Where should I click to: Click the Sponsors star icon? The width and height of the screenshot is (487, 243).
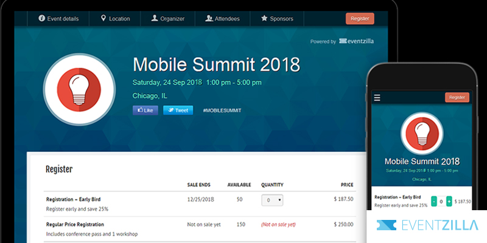coord(264,18)
